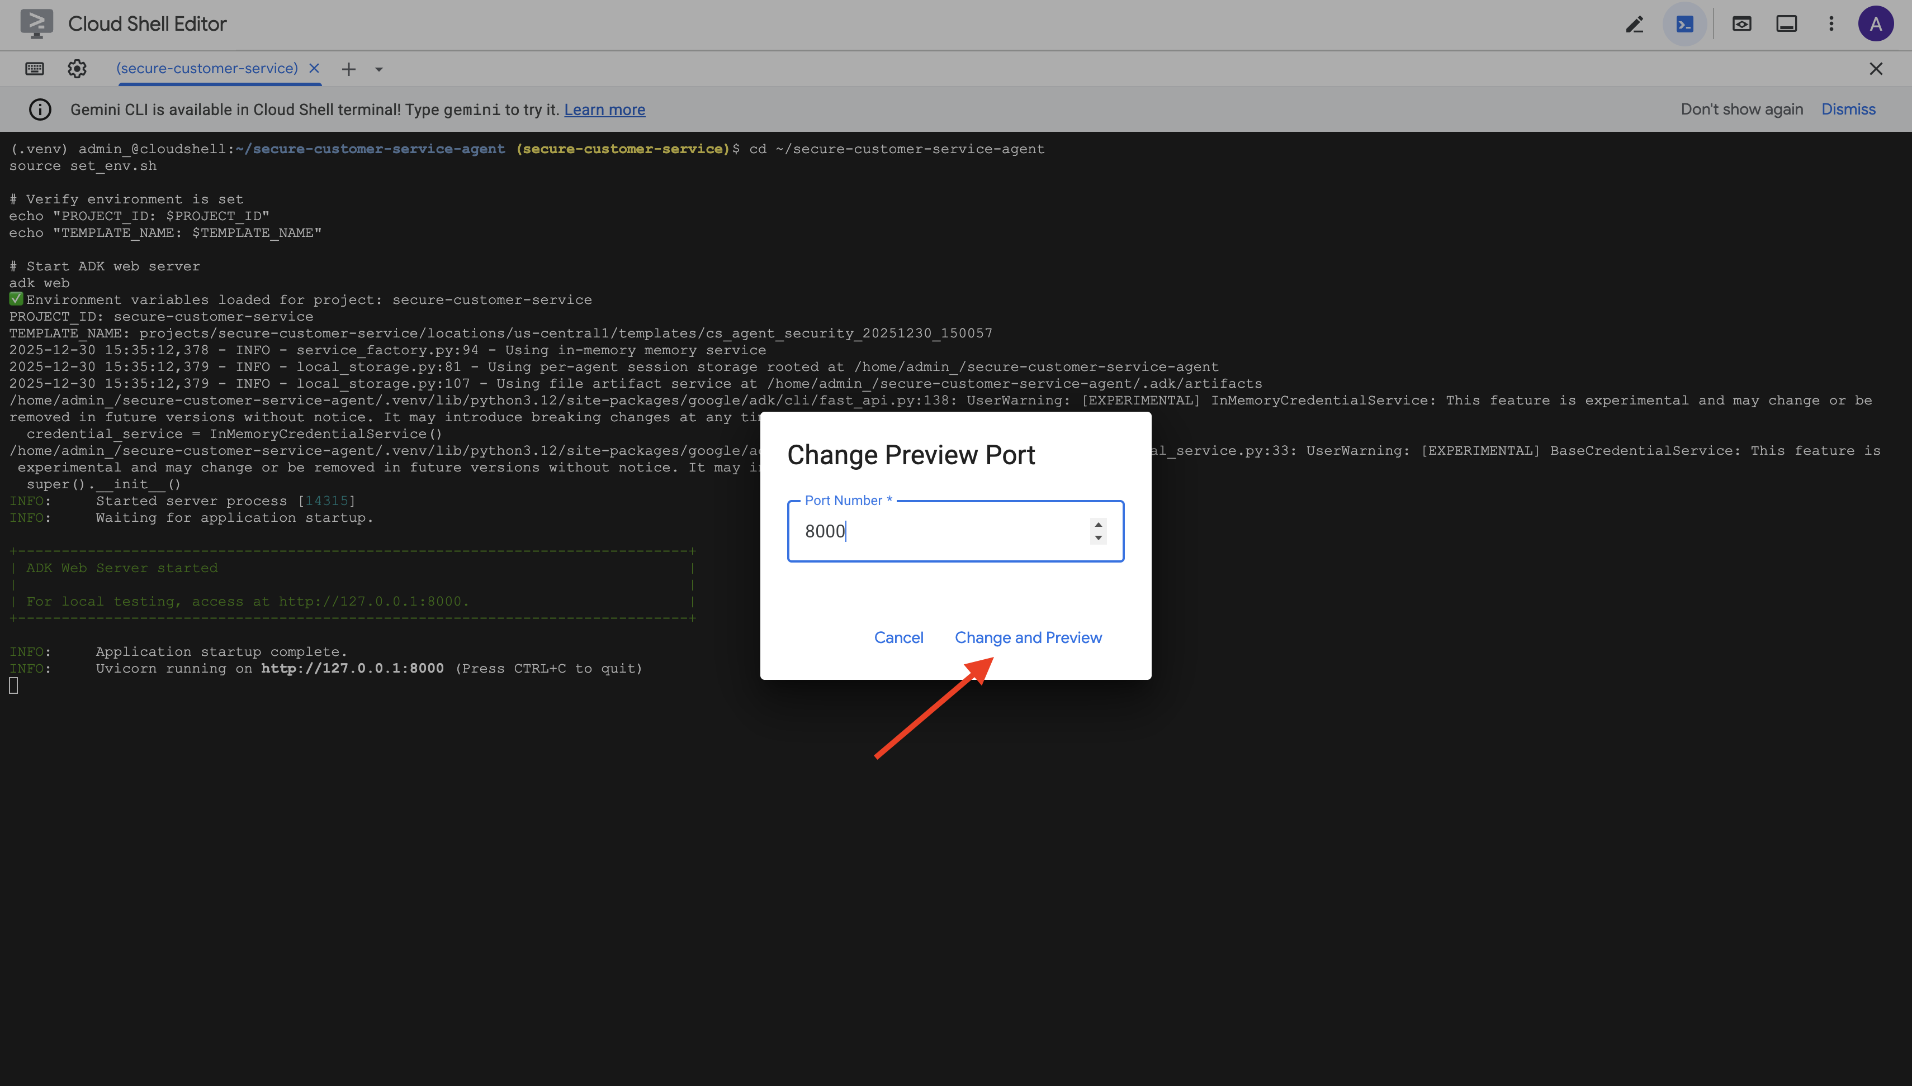This screenshot has height=1086, width=1912.
Task: Open terminal settings gear icon
Action: [77, 69]
